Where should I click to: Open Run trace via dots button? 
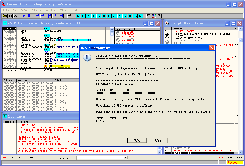click(135, 16)
